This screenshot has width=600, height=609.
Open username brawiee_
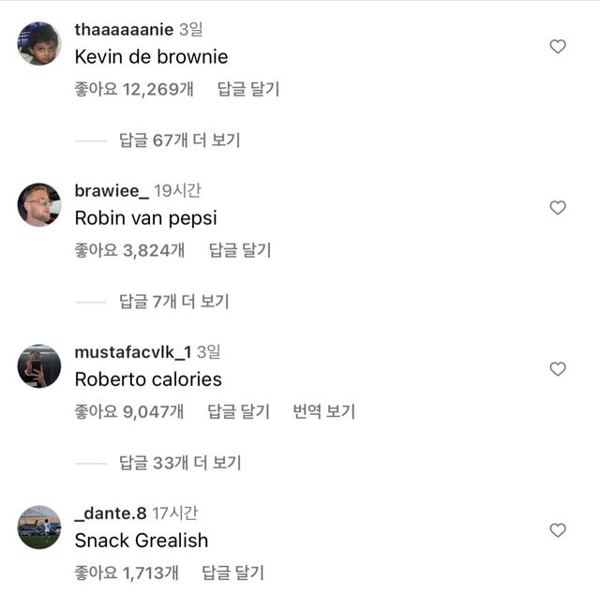point(112,191)
